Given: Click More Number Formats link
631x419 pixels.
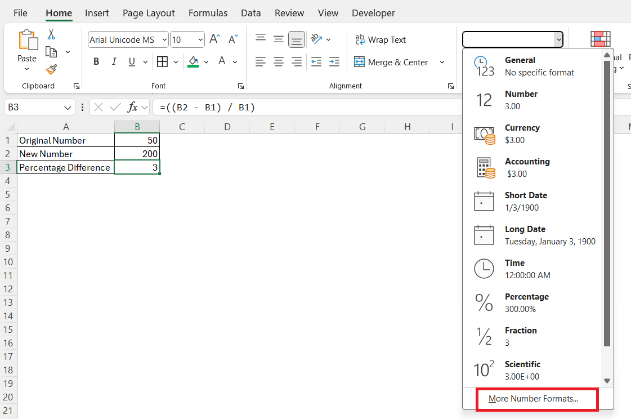Looking at the screenshot, I should [x=533, y=399].
